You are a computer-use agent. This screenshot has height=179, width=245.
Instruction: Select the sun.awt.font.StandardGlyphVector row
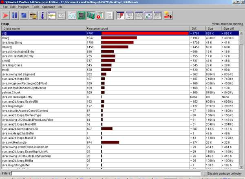tap(120, 88)
